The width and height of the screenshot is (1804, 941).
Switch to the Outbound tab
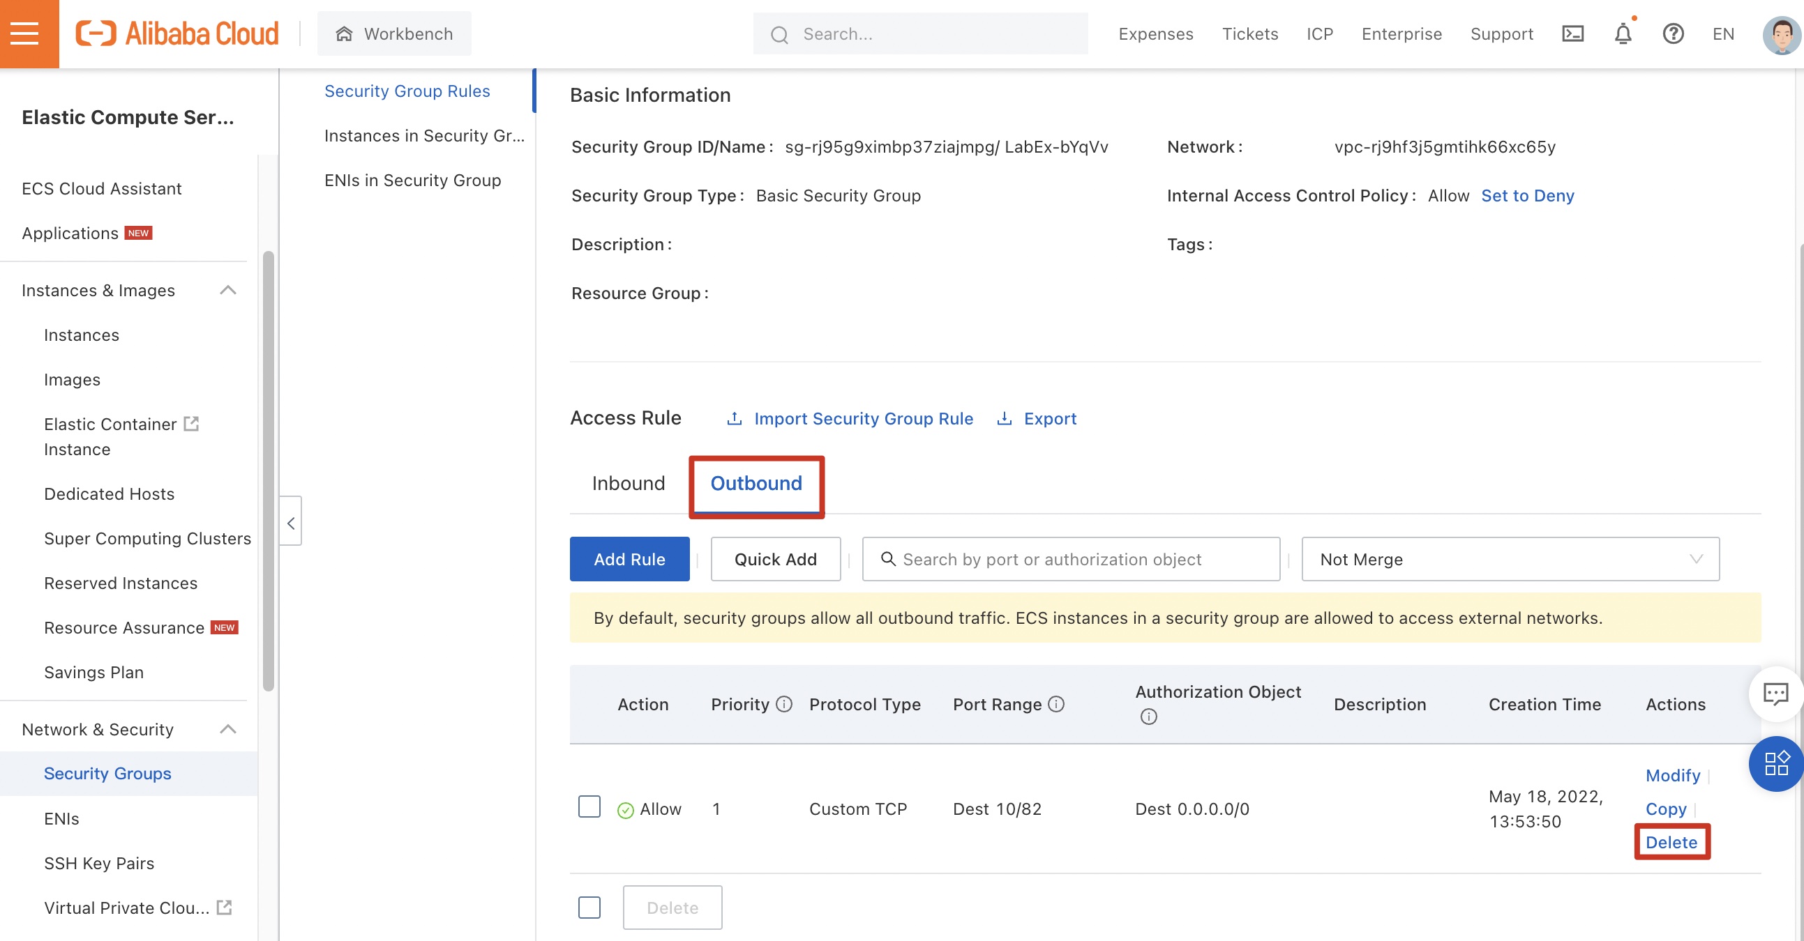point(756,484)
